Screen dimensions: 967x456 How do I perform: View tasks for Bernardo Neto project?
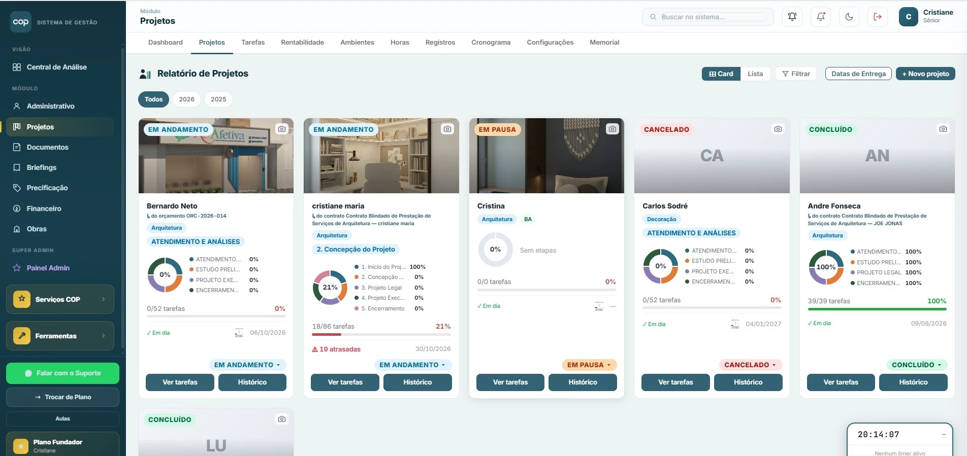tap(180, 382)
